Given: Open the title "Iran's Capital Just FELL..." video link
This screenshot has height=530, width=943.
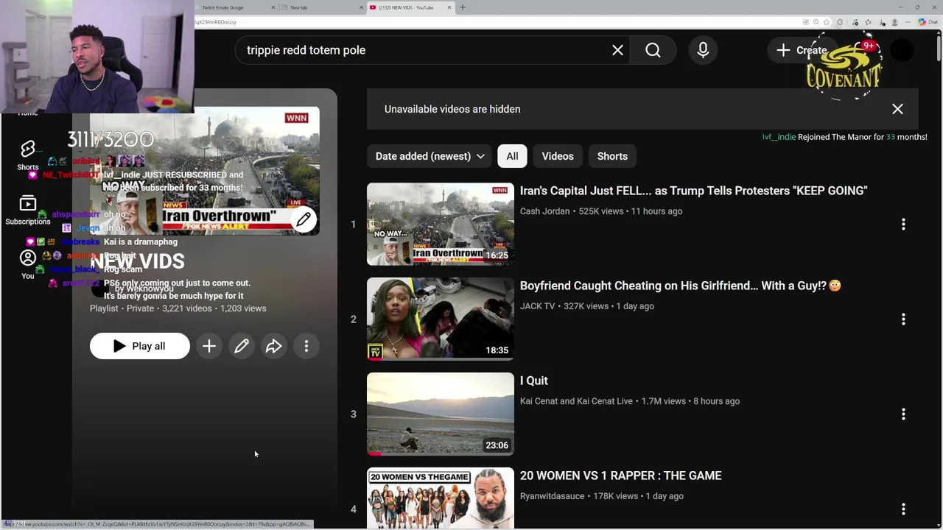Looking at the screenshot, I should pyautogui.click(x=693, y=191).
